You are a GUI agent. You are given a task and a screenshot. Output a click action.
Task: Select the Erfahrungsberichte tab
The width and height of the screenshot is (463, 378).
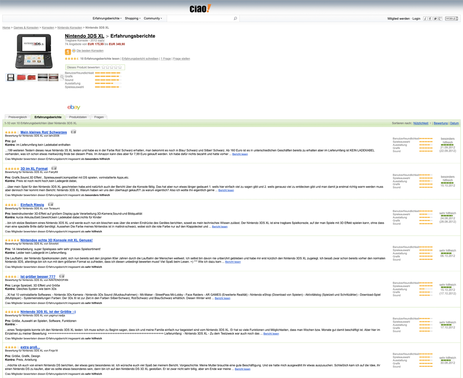click(x=48, y=117)
